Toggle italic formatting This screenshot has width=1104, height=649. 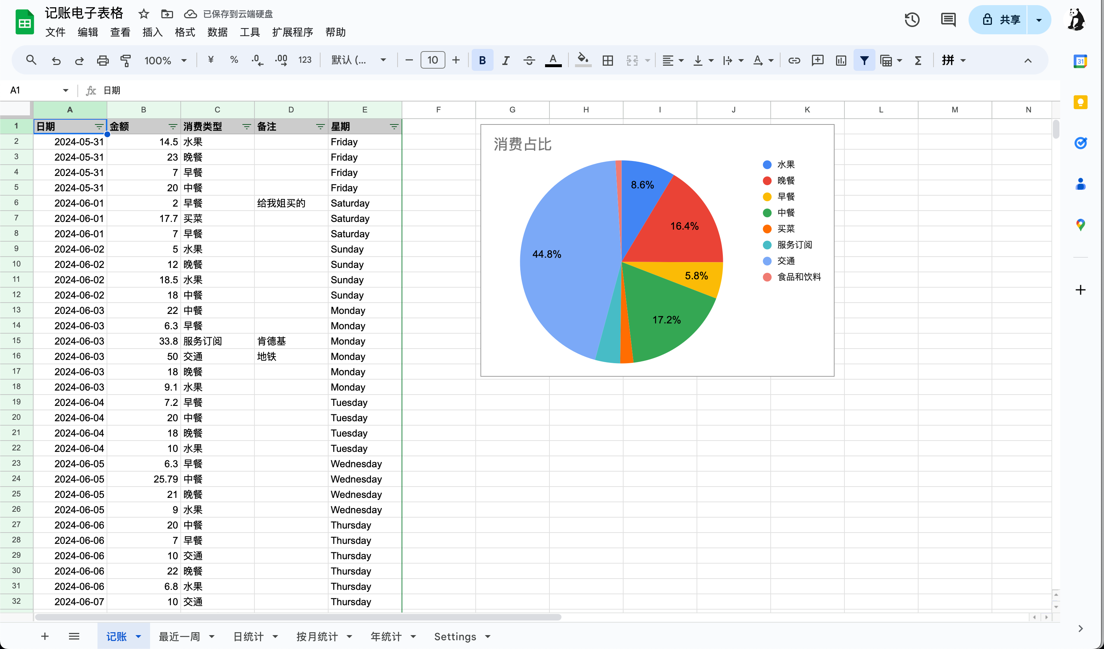[506, 61]
